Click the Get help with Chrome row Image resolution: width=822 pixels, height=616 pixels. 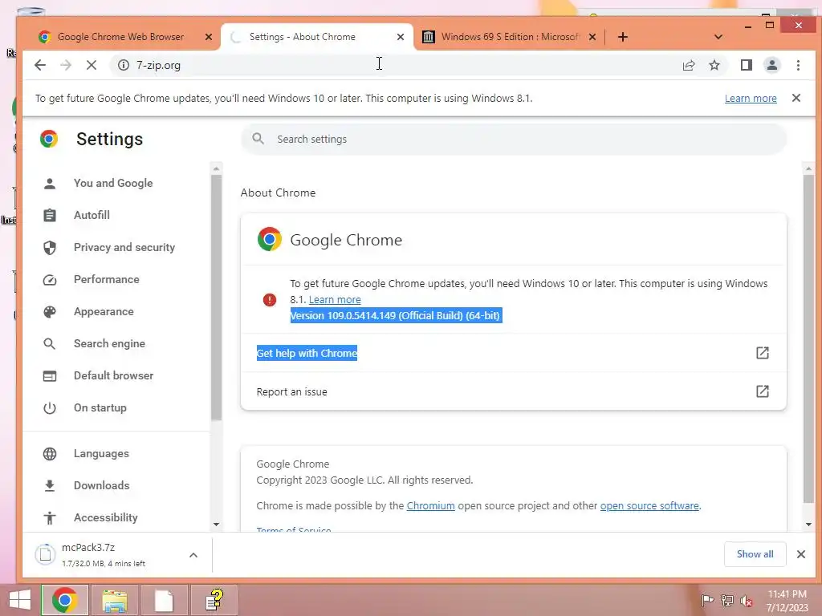(513, 353)
